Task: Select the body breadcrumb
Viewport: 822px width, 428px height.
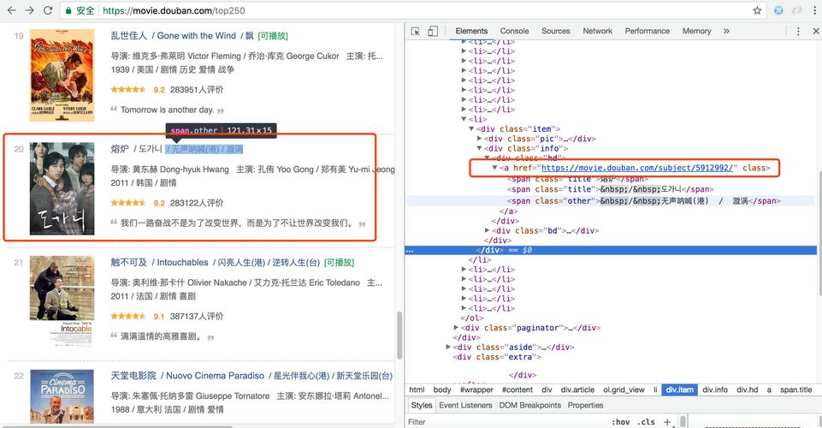Action: tap(442, 389)
